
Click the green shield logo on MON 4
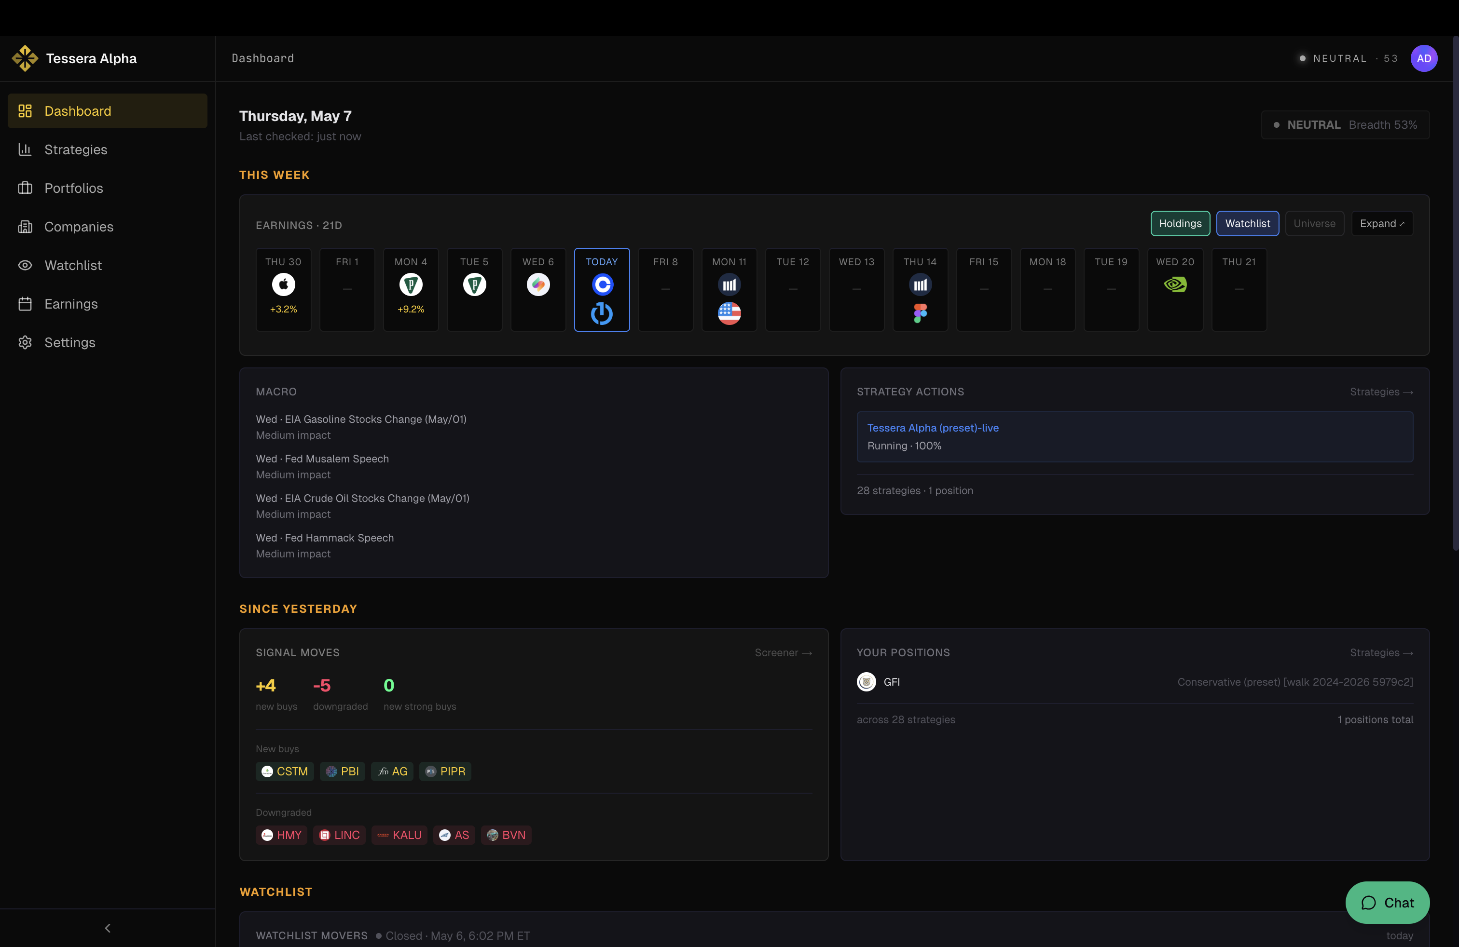click(411, 284)
